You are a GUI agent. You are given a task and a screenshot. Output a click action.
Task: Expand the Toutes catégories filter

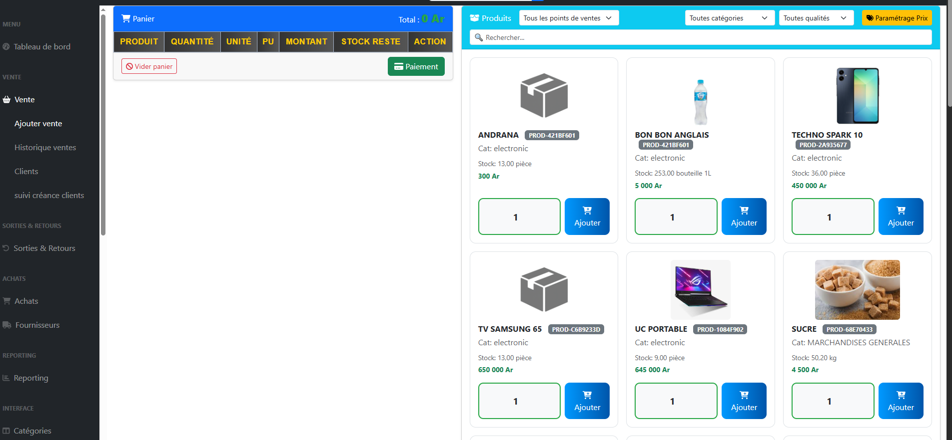click(729, 18)
